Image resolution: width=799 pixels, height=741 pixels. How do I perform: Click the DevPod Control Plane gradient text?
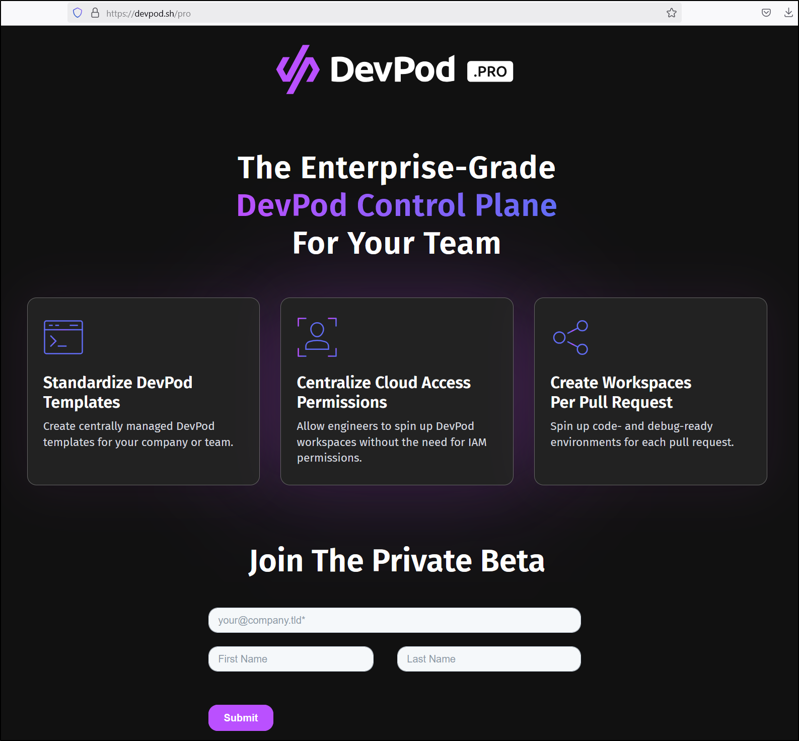pos(397,205)
